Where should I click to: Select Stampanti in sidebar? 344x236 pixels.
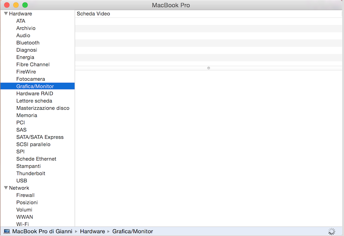click(x=29, y=166)
